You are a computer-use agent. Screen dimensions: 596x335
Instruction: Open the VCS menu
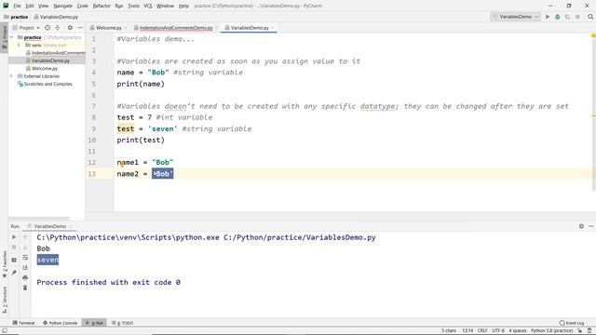click(148, 6)
